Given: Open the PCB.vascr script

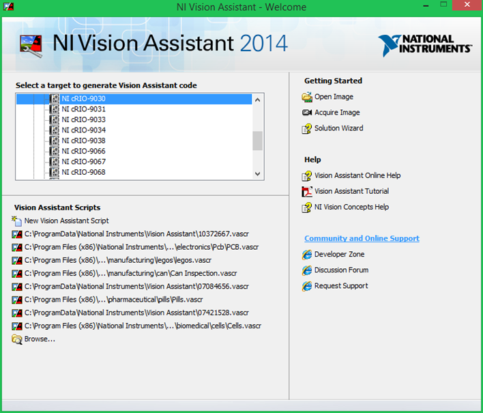Looking at the screenshot, I should 141,247.
